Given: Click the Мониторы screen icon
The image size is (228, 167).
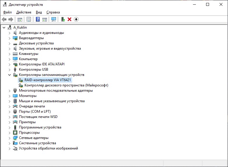Looking at the screenshot, I should pos(15,96).
